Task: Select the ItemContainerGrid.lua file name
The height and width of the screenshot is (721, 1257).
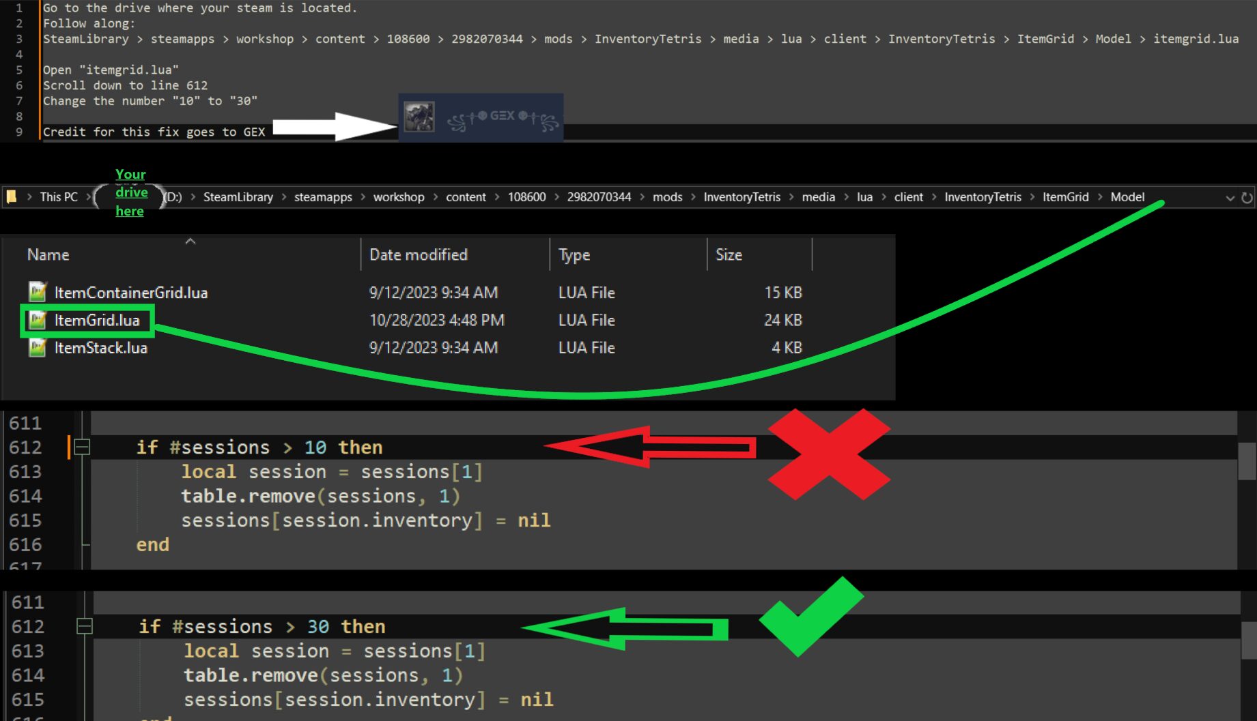Action: point(131,293)
